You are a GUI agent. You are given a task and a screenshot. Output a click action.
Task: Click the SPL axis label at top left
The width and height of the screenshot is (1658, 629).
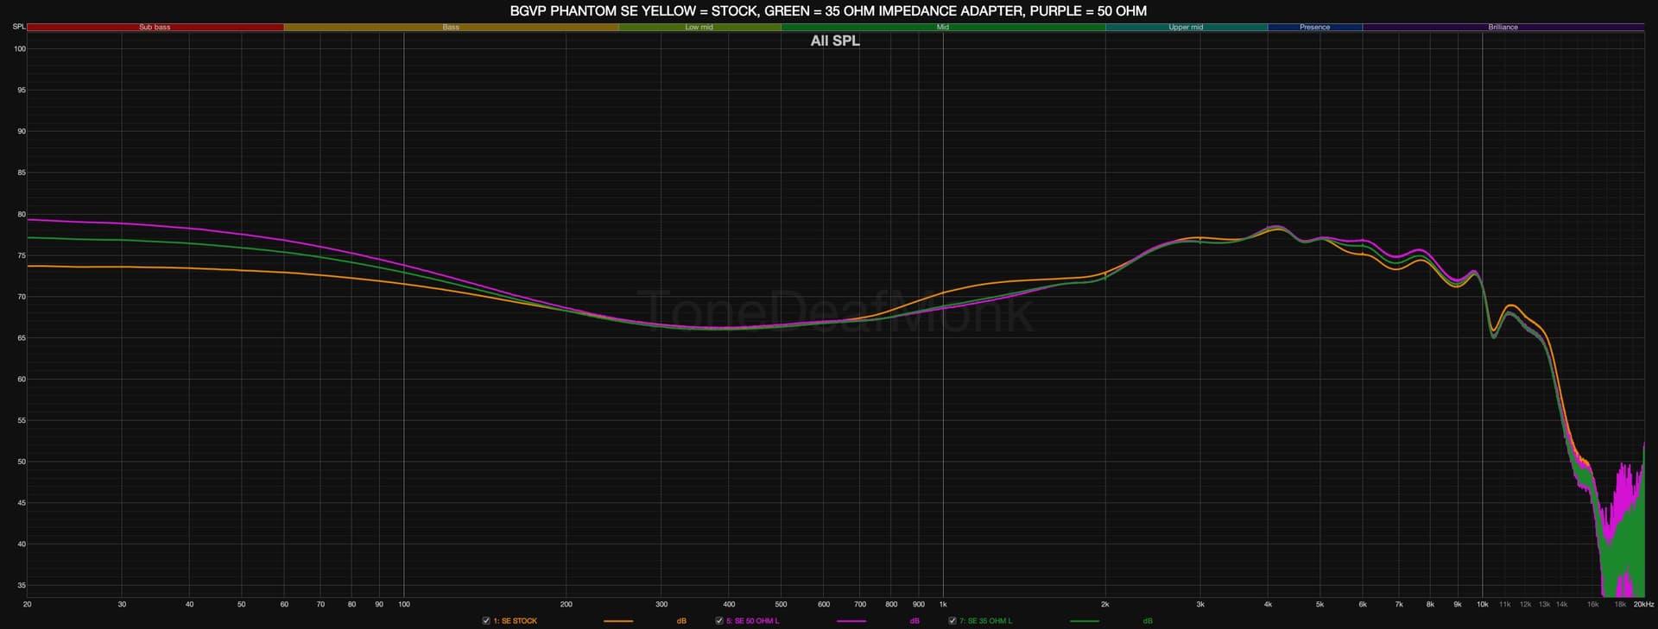[x=19, y=27]
